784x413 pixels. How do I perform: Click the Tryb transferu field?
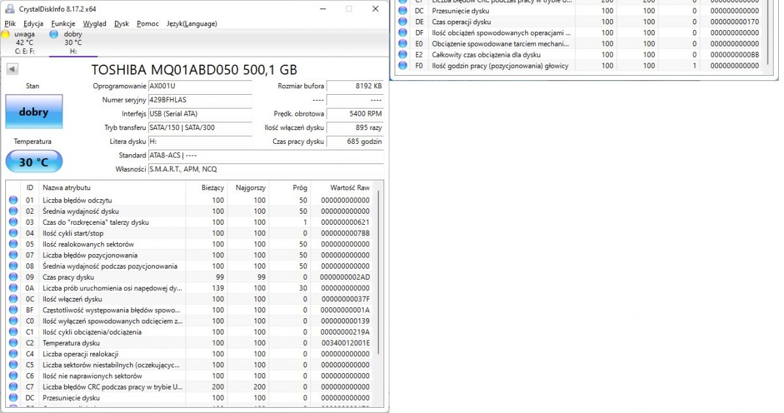point(199,127)
